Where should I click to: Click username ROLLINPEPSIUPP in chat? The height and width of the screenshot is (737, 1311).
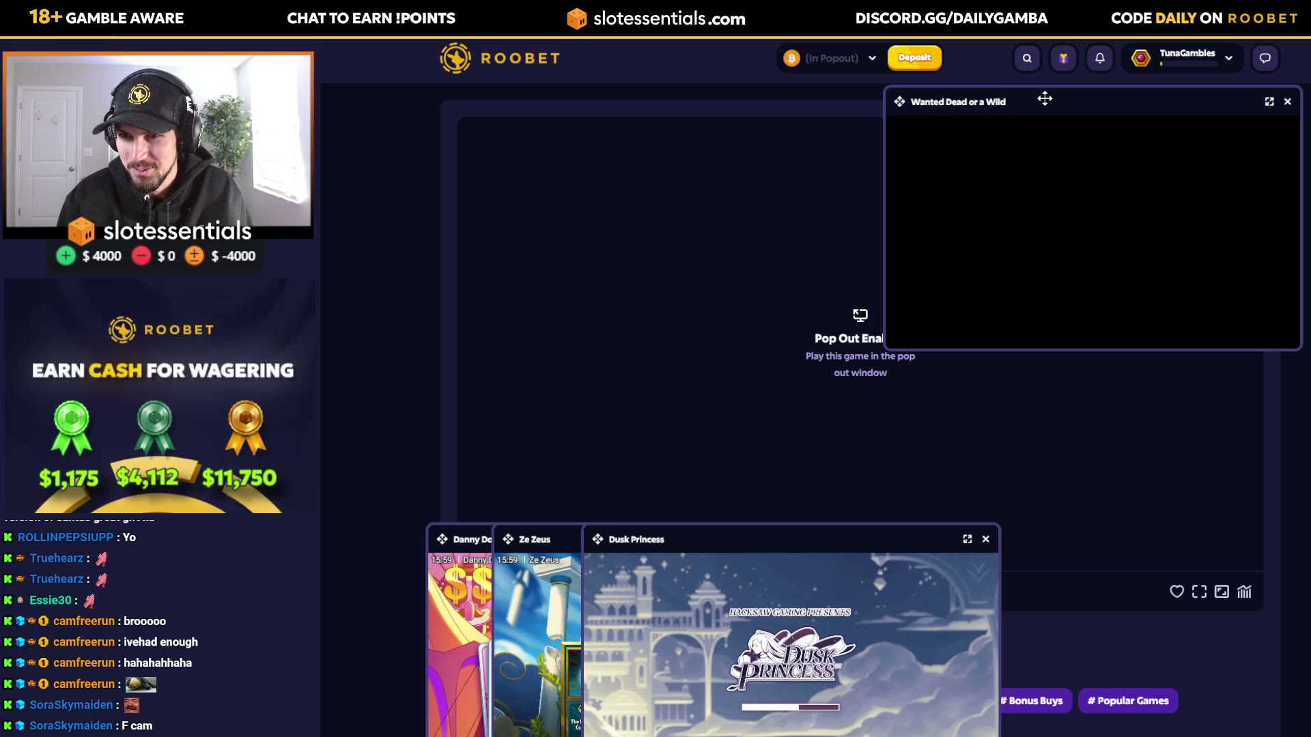coord(66,538)
